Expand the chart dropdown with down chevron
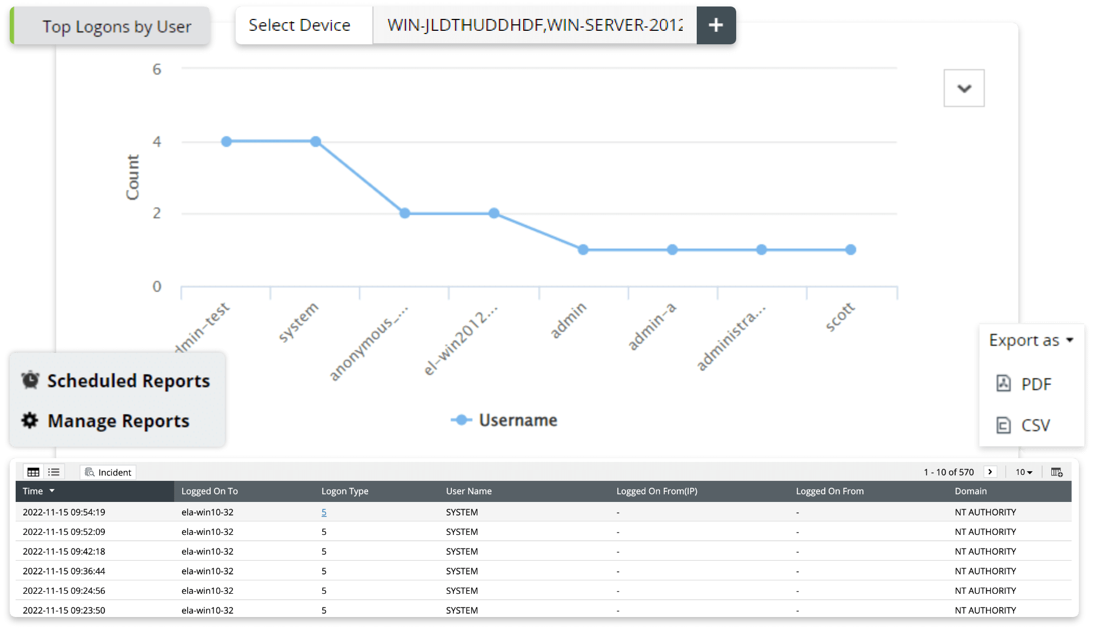The image size is (1094, 630). point(964,88)
